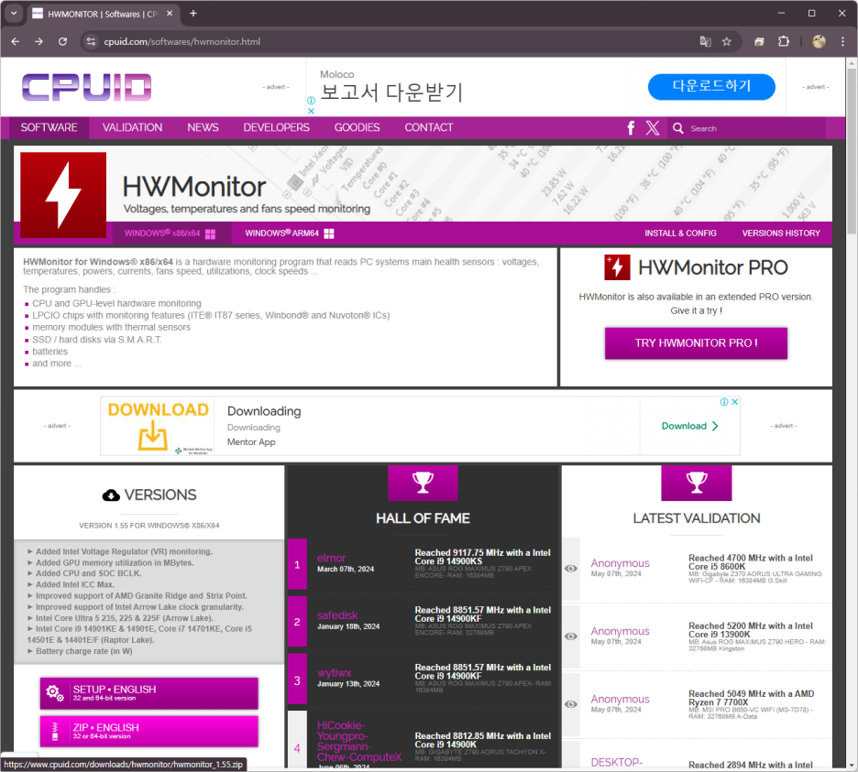Viewport: 858px width, 772px height.
Task: Bookmark this page with the star icon
Action: 727,41
